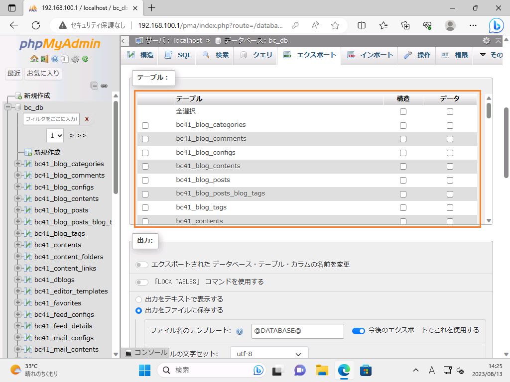Open the インポート tab
This screenshot has height=382, width=510.
[370, 55]
